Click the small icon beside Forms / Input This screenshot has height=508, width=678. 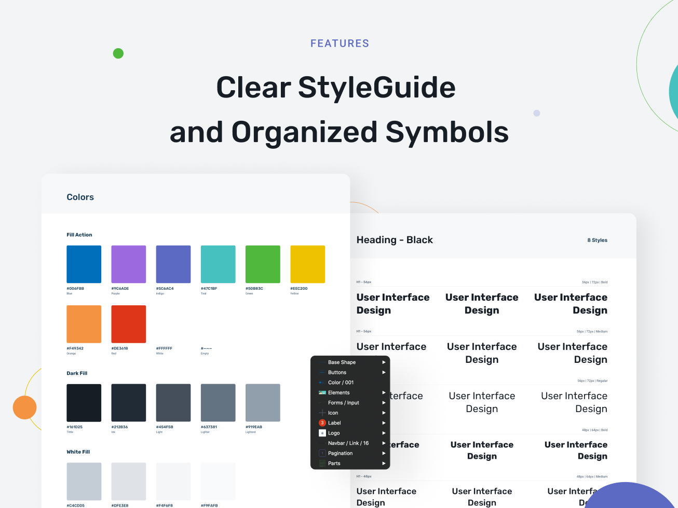pos(322,402)
